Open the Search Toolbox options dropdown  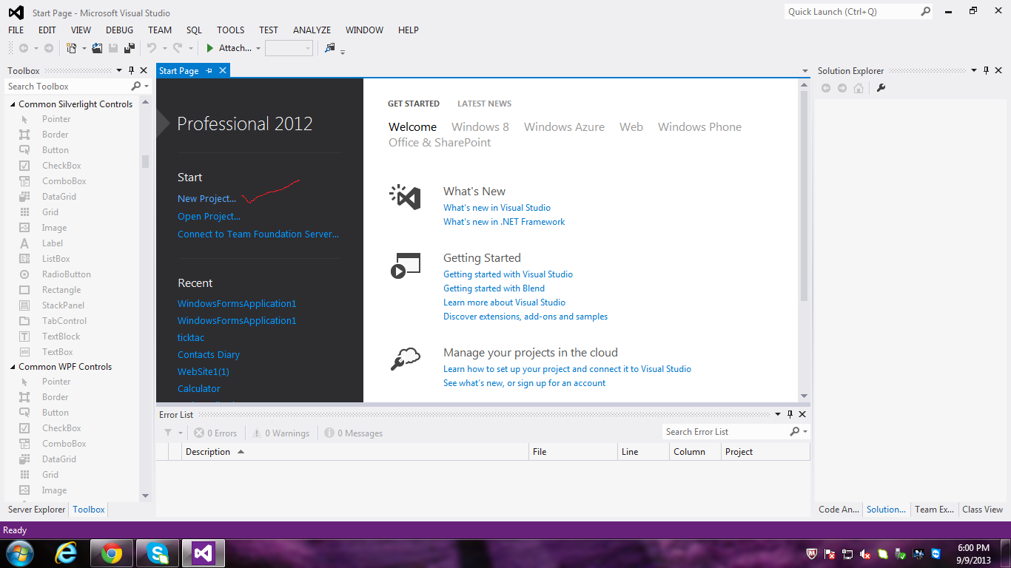pyautogui.click(x=147, y=87)
